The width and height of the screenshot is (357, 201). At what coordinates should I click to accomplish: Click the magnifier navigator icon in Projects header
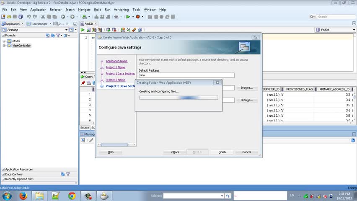click(47, 36)
